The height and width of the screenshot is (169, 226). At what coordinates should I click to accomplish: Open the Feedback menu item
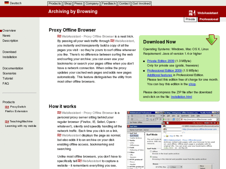tap(109, 3)
